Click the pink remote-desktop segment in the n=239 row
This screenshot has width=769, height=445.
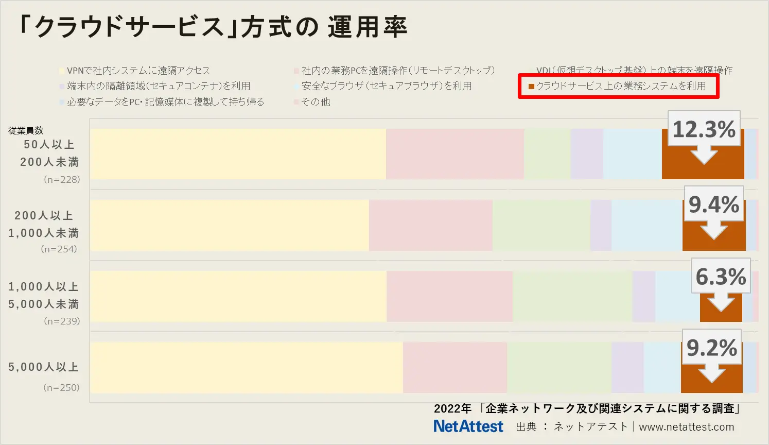click(450, 297)
